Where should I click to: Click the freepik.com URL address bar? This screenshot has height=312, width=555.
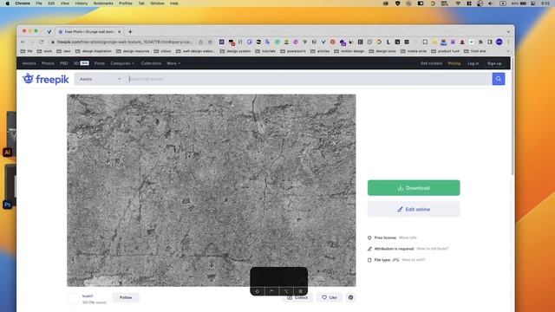point(126,42)
